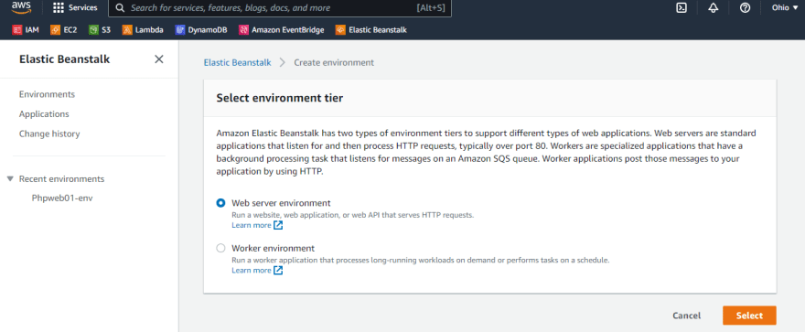The height and width of the screenshot is (332, 805).
Task: Click the Lambda shortcut icon
Action: click(127, 30)
